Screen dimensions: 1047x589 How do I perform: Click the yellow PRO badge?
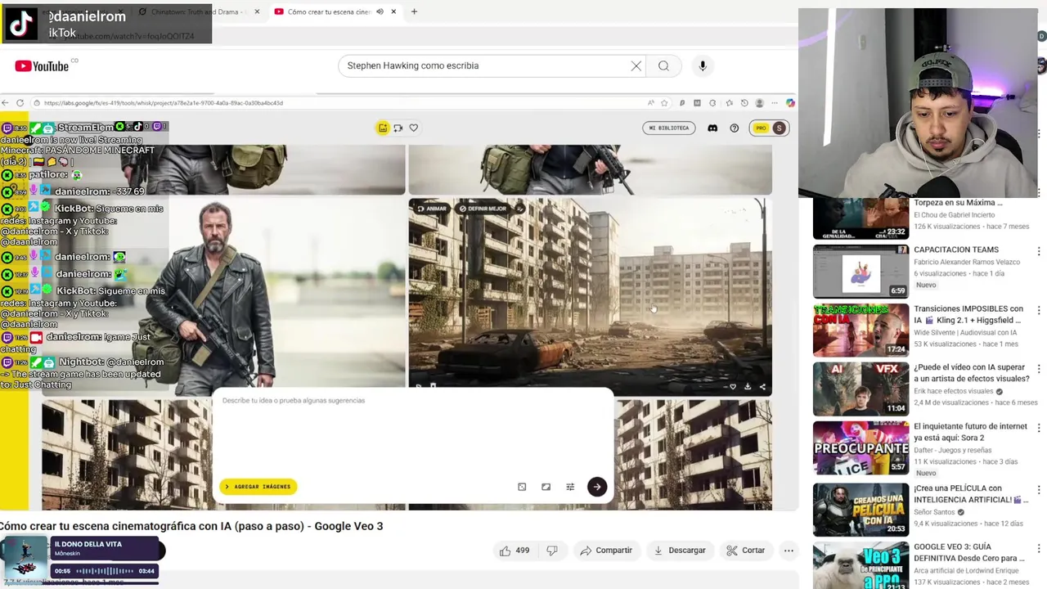point(761,128)
